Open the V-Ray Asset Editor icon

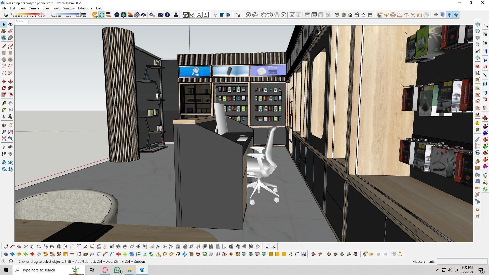[x=248, y=15]
